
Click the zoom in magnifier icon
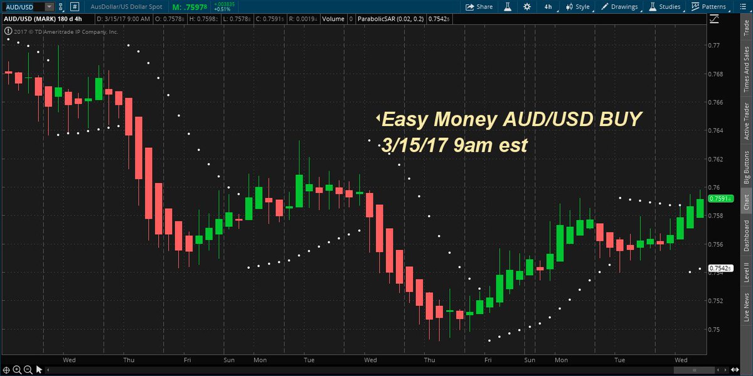(x=17, y=370)
